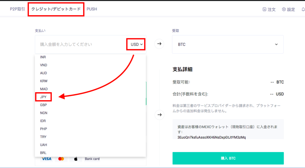
Task: Open 注文 orders link
Action: pyautogui.click(x=269, y=10)
